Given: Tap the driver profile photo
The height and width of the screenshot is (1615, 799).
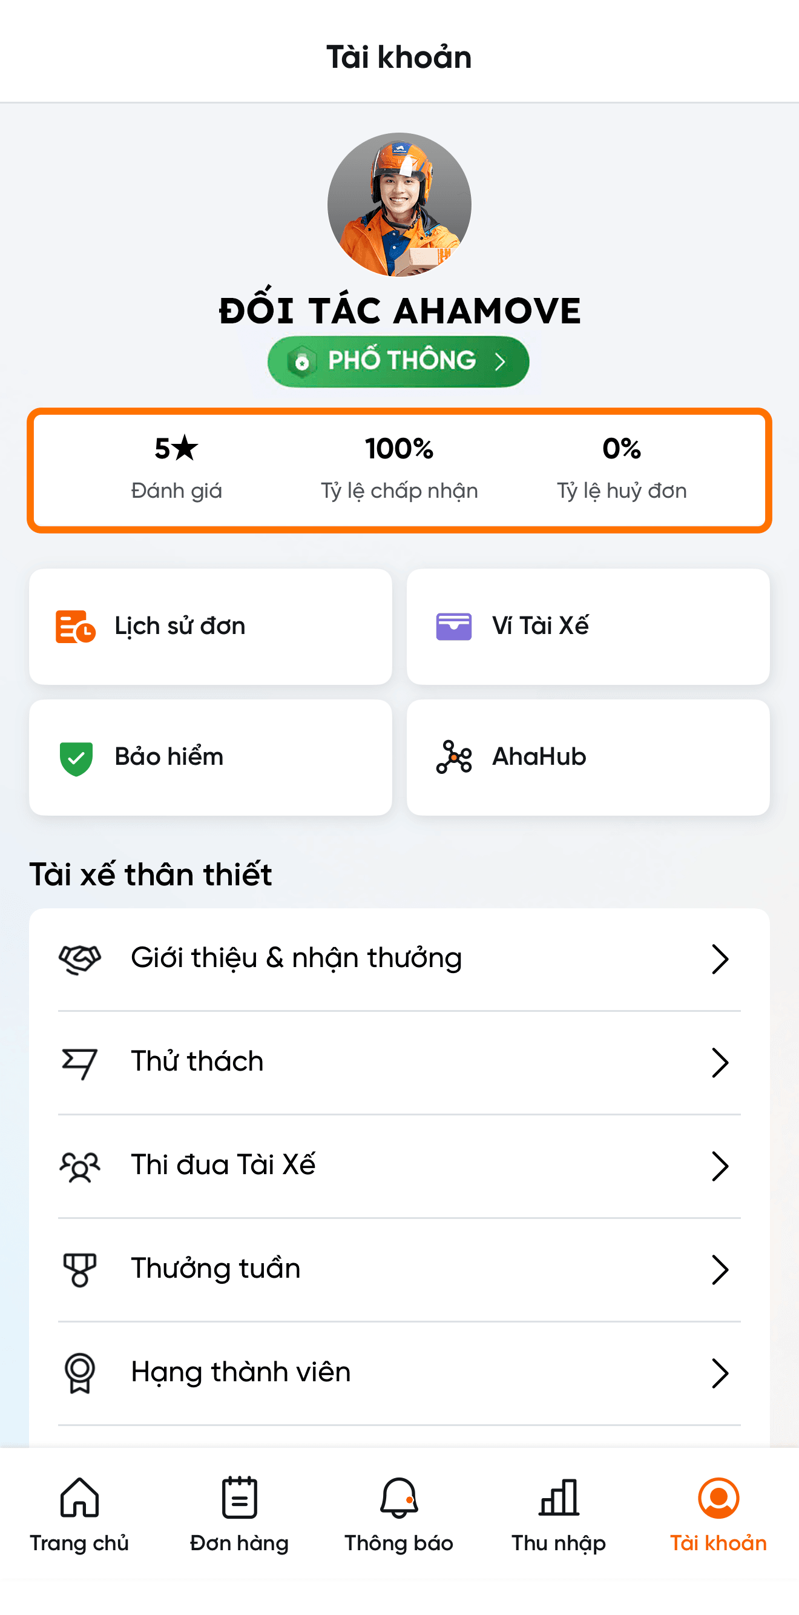Looking at the screenshot, I should pyautogui.click(x=399, y=205).
